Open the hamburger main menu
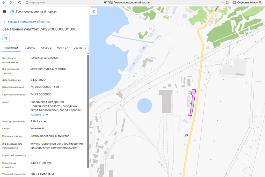The height and width of the screenshot is (177, 265). click(x=5, y=11)
